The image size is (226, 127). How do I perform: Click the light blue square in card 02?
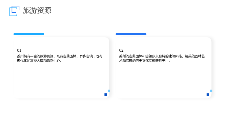point(211,91)
